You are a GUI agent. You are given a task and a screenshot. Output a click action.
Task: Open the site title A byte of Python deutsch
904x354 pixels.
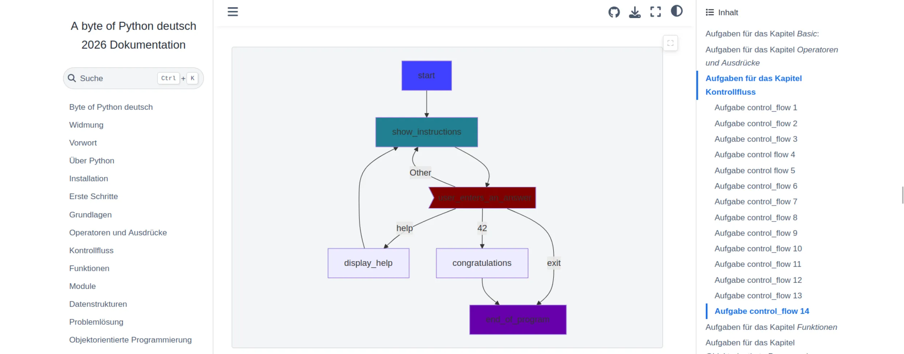coord(133,35)
